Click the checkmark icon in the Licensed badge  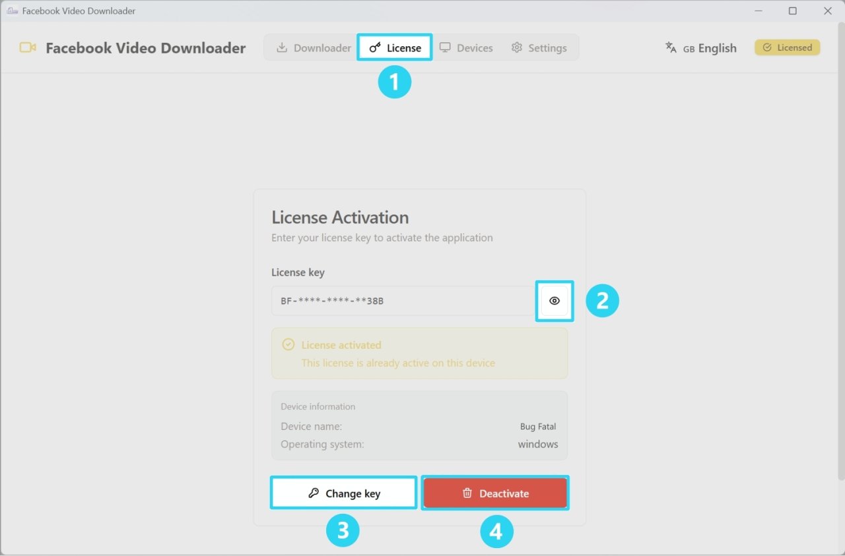click(x=768, y=47)
